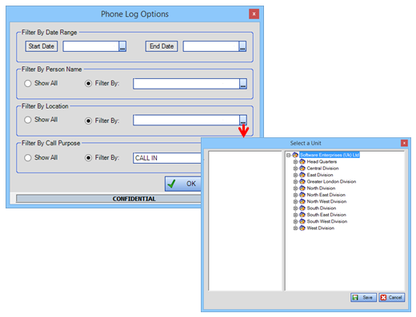Click the Greater London Division unit icon
Viewport: 416px width, 317px height.
302,181
